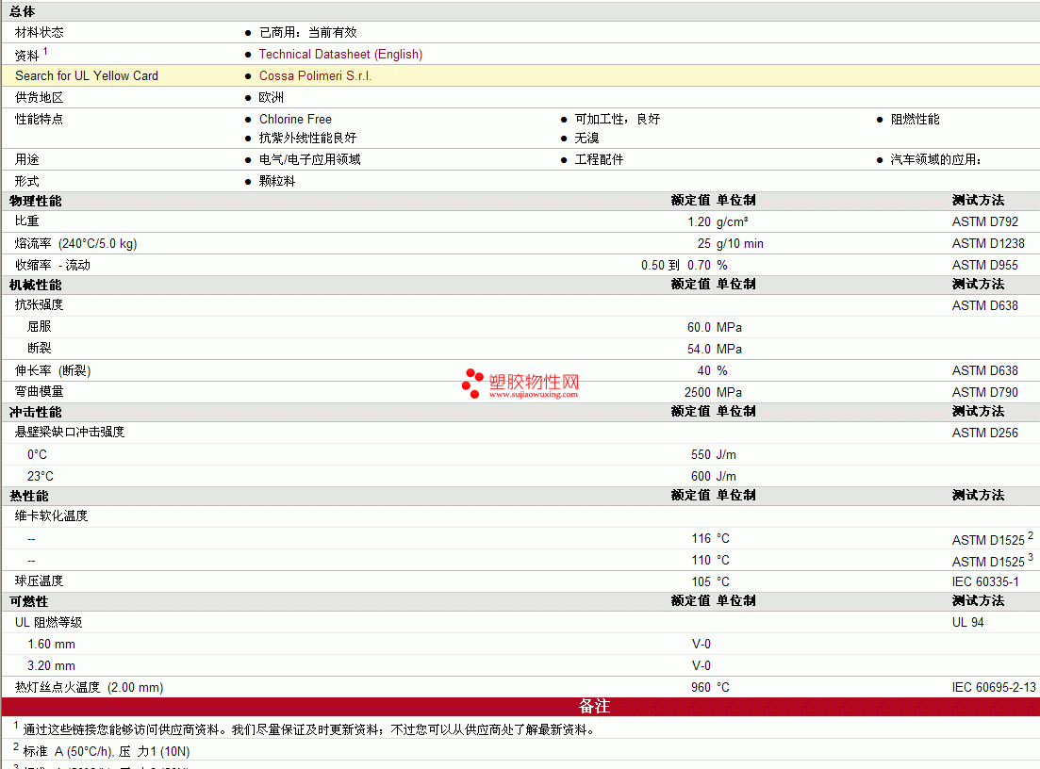Click the 无溴 feature text
1040x769 pixels.
tap(586, 138)
